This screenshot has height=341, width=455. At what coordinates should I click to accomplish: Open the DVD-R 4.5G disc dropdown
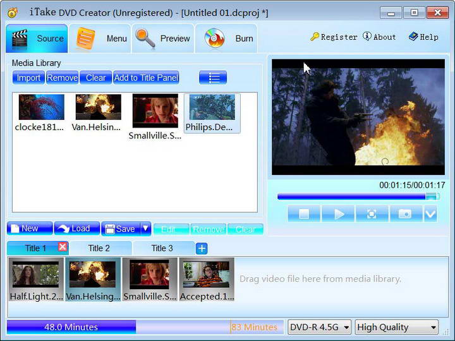(x=320, y=327)
